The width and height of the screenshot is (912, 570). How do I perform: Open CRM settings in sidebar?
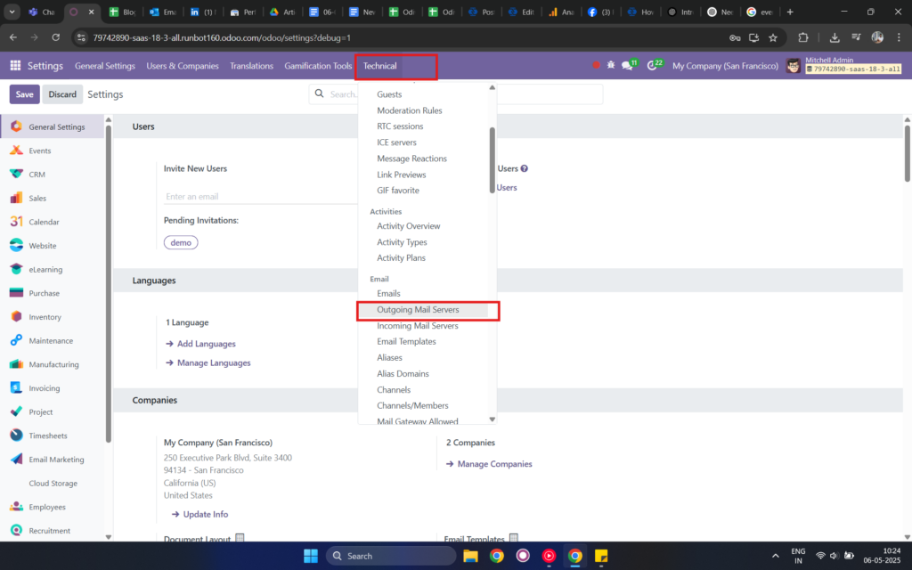[53, 175]
